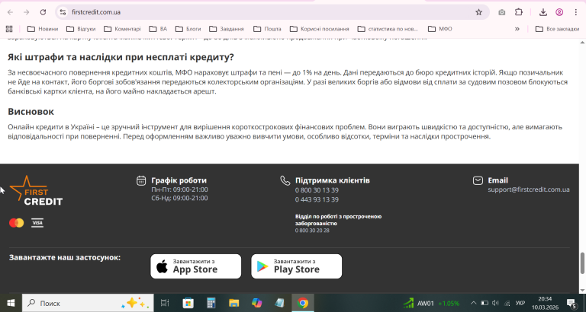Open the Все закладки folder
586x312 pixels.
(557, 29)
